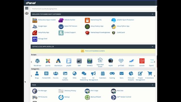Open Google Apps

coord(40,26)
